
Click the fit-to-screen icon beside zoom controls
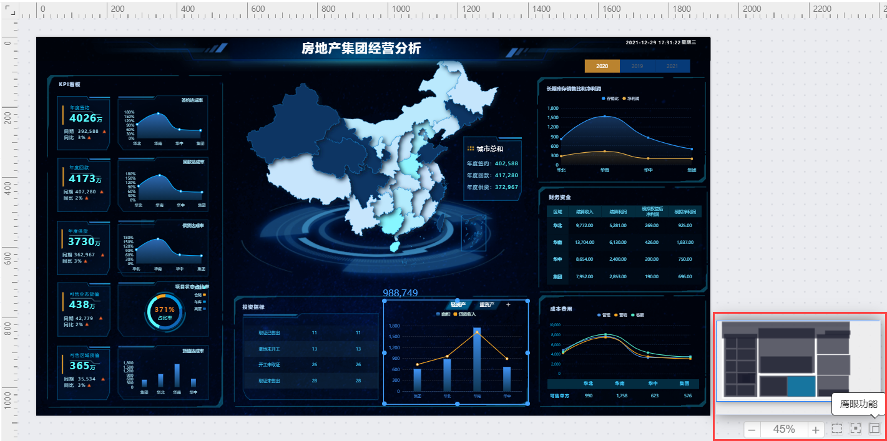point(856,429)
